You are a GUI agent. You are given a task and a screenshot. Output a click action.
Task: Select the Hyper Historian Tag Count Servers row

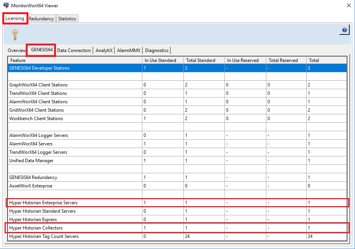click(x=177, y=236)
